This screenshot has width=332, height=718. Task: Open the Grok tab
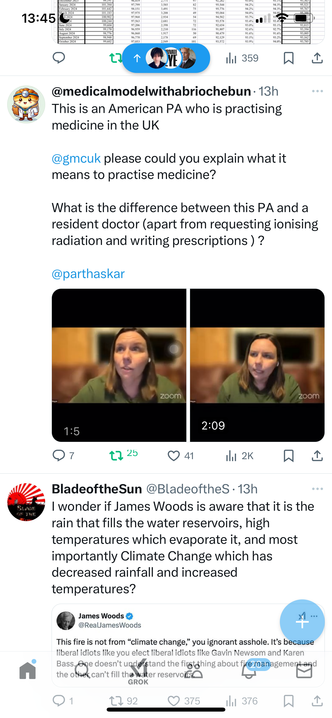click(x=138, y=672)
